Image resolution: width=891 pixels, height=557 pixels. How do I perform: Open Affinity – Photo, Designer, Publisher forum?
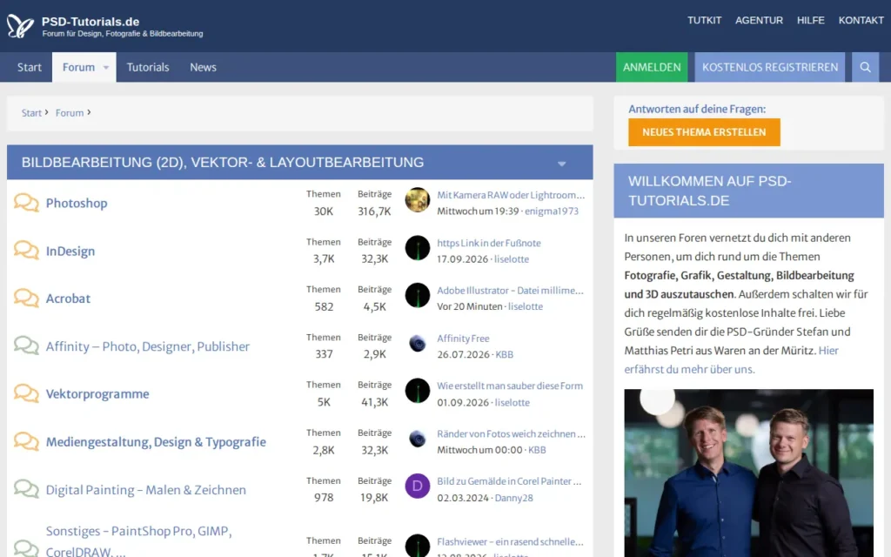tap(147, 346)
